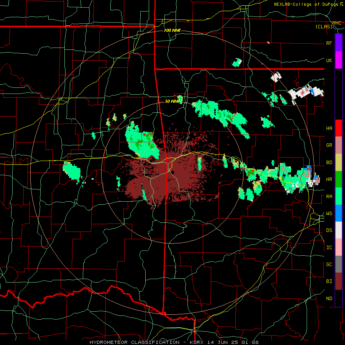Pick the dark green HR legend swatch

[x=338, y=179]
